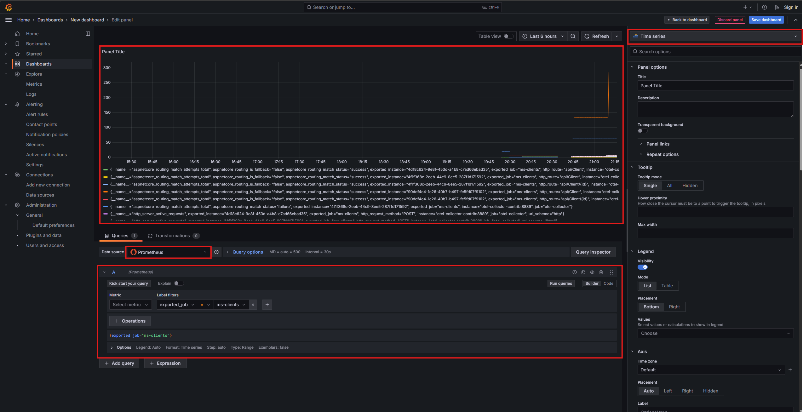Click the Search options field
This screenshot has width=803, height=412.
click(x=715, y=52)
